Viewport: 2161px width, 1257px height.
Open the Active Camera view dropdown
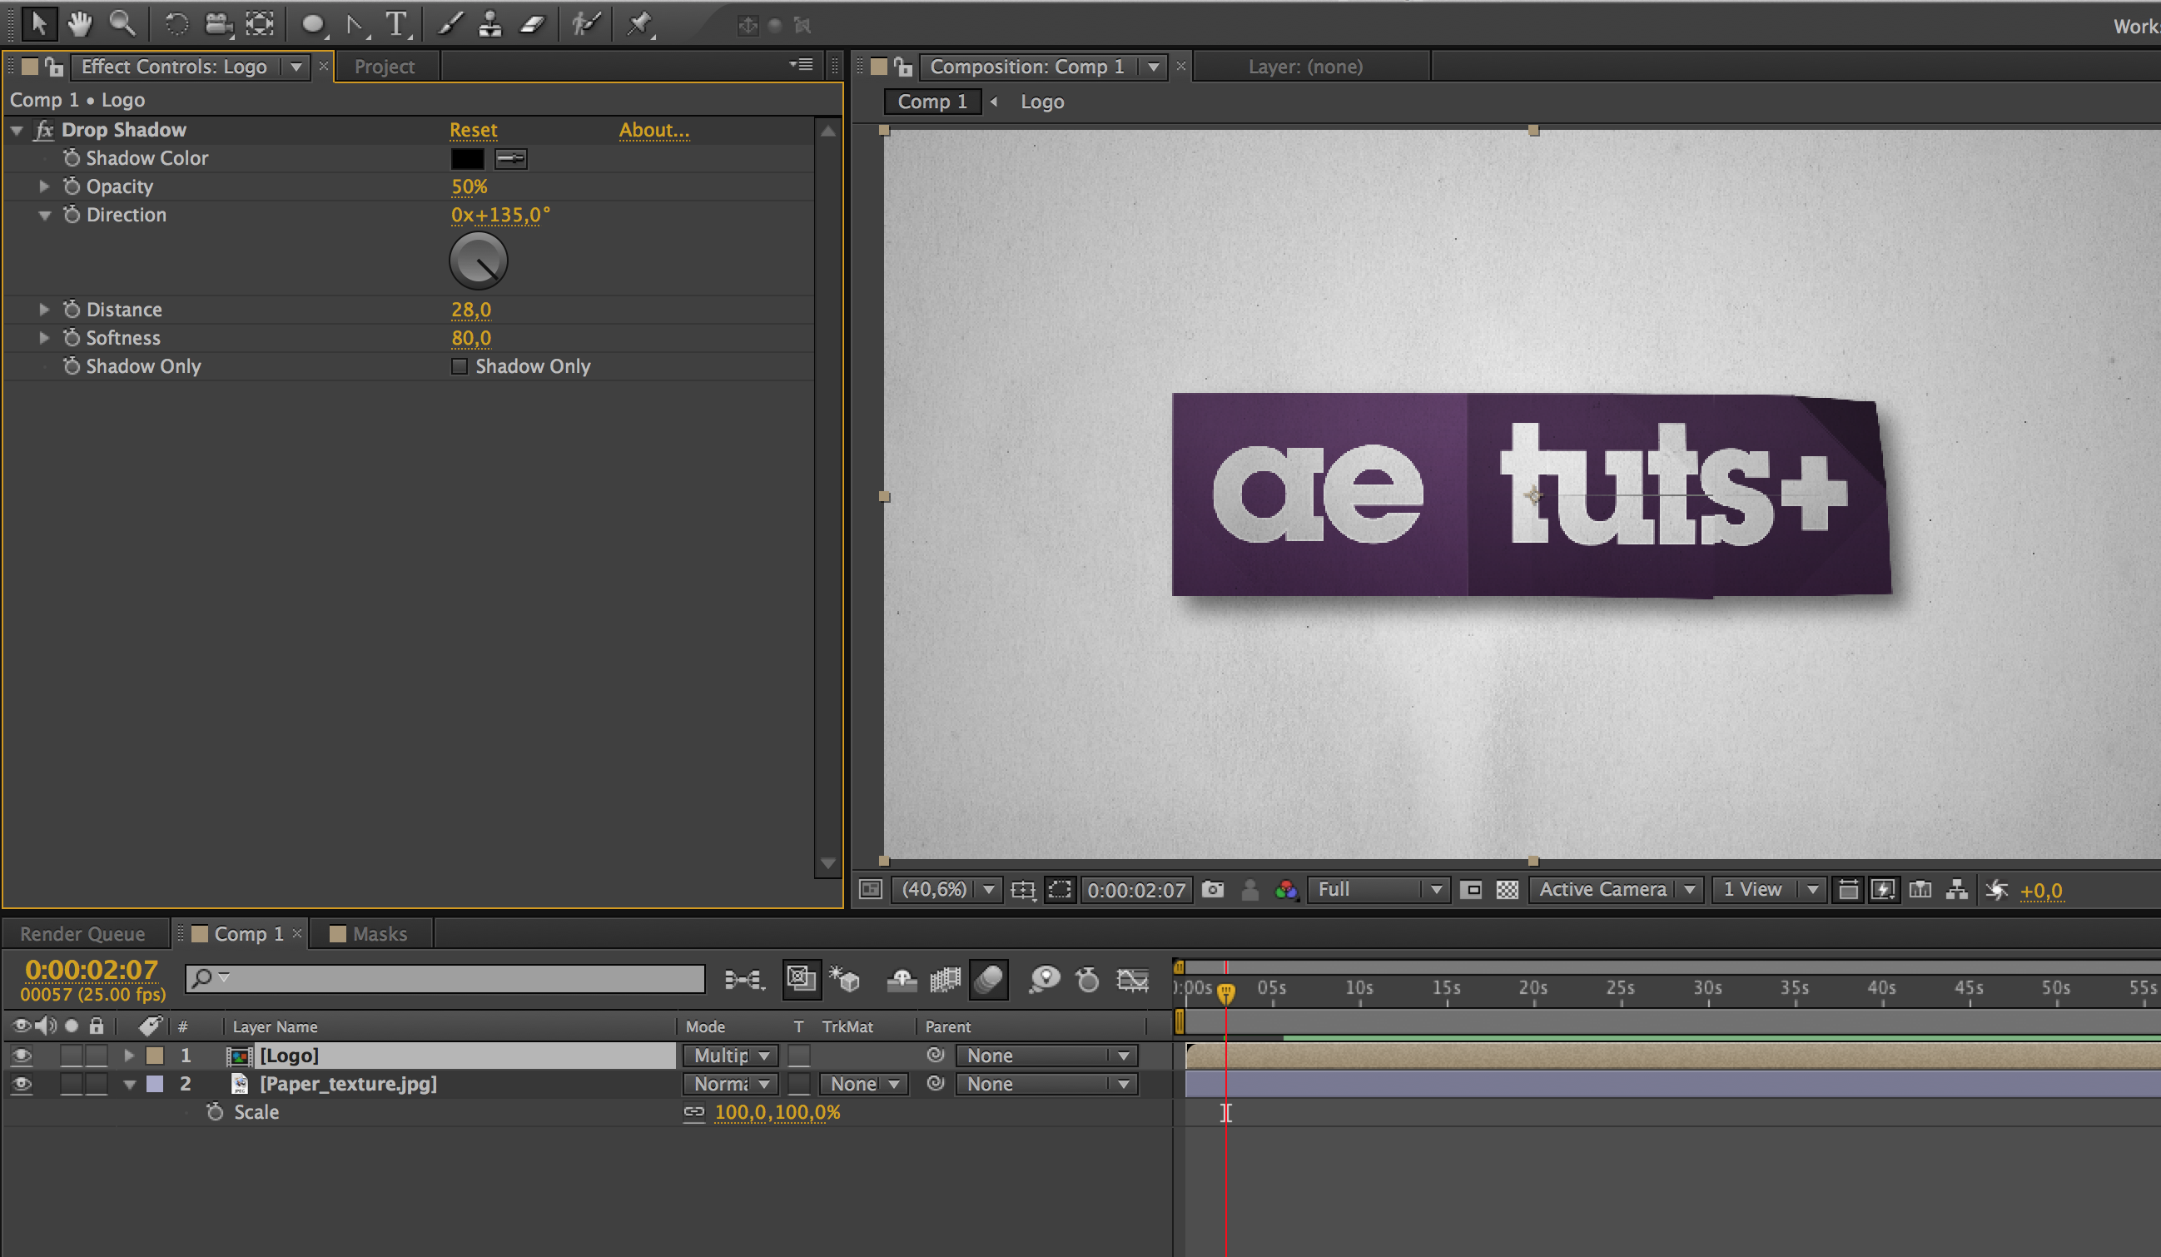coord(1616,889)
